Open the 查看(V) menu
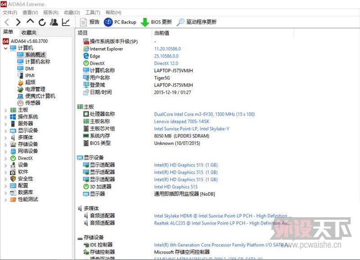The image size is (360, 260). tap(30, 13)
